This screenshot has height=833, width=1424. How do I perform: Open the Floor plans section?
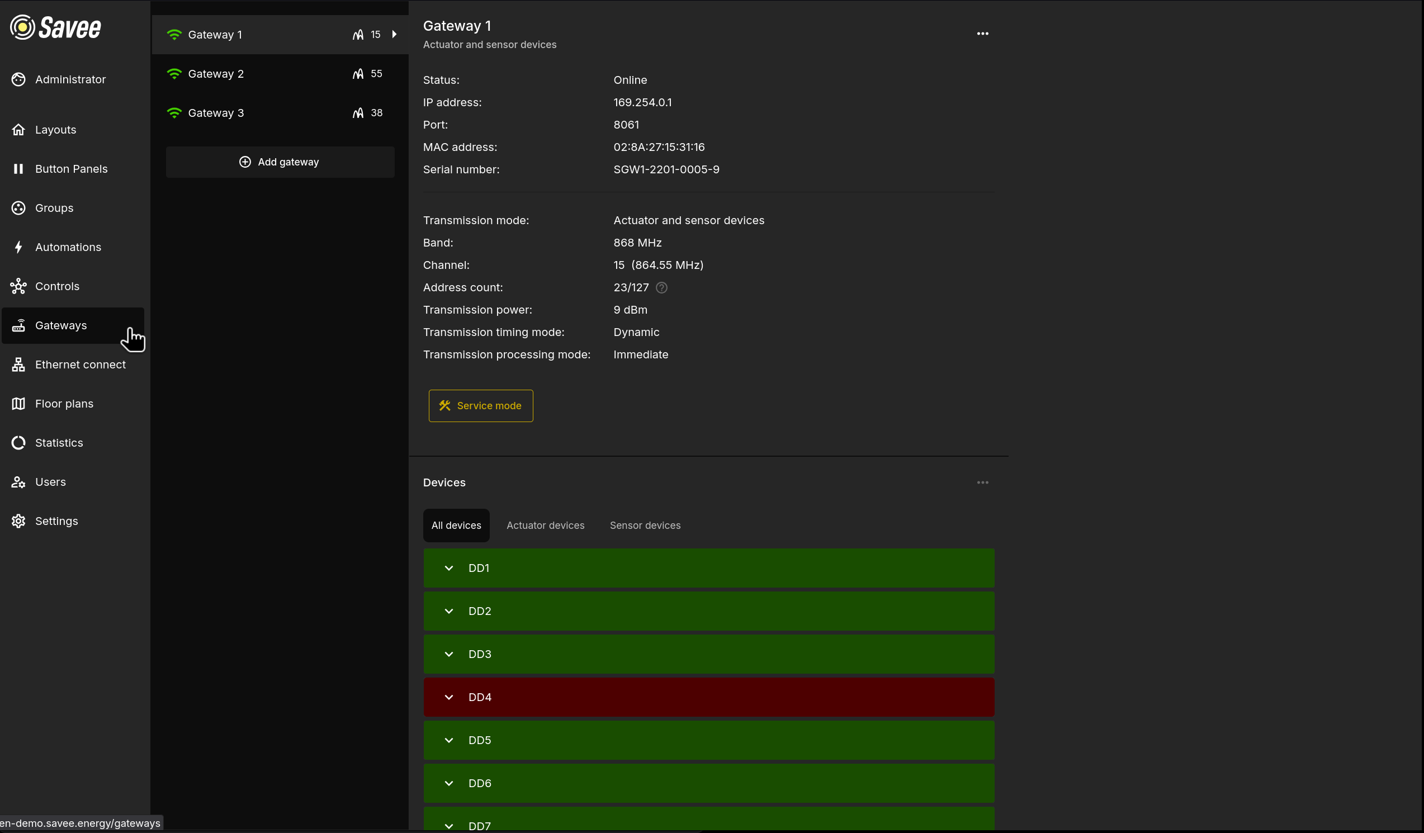pos(64,403)
